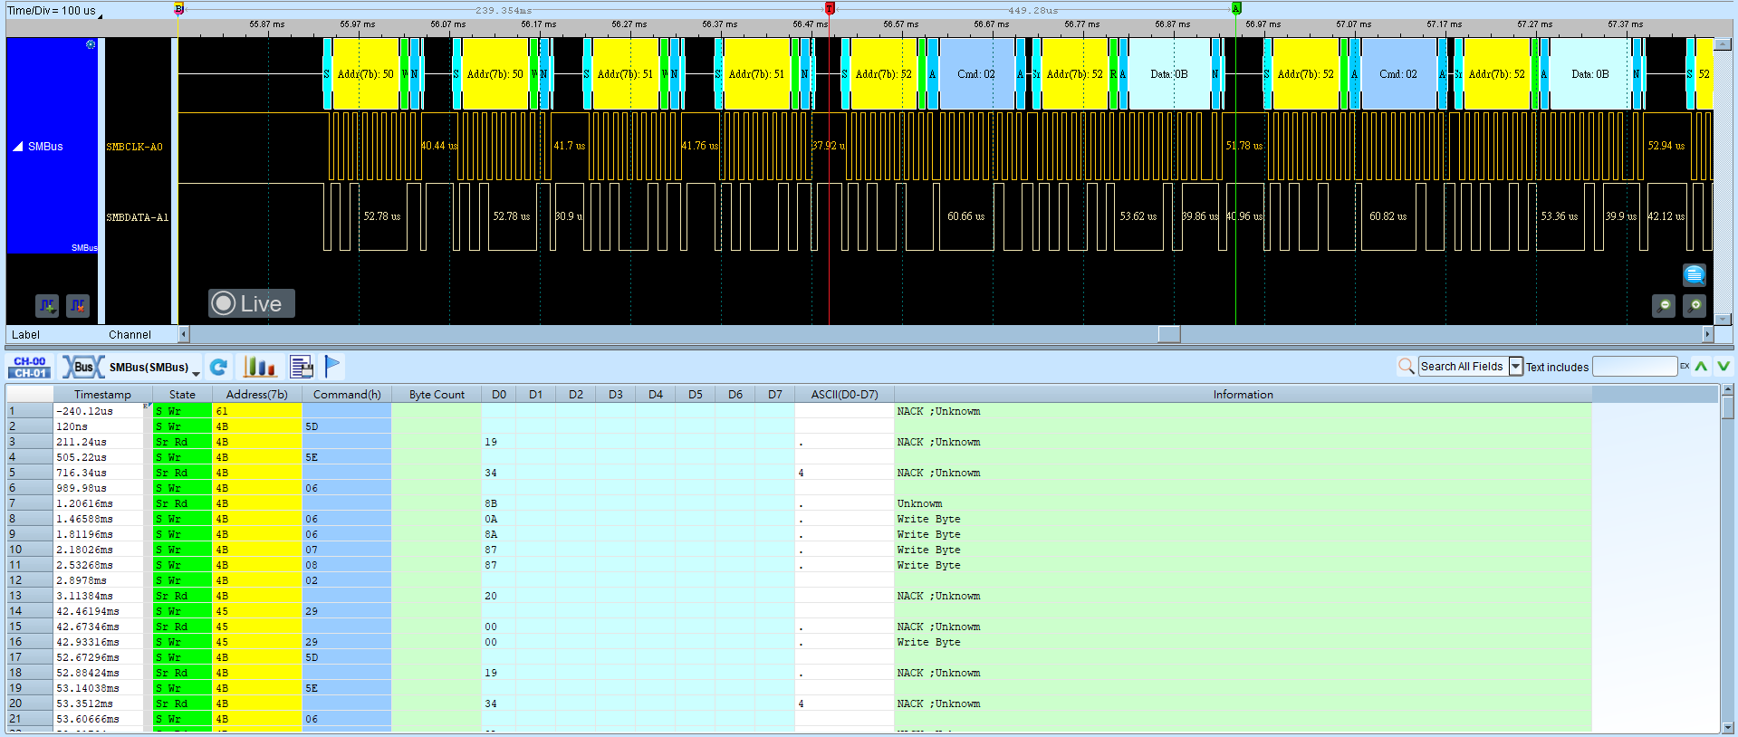The width and height of the screenshot is (1738, 737).
Task: Click the green A cursor marker
Action: [1236, 8]
